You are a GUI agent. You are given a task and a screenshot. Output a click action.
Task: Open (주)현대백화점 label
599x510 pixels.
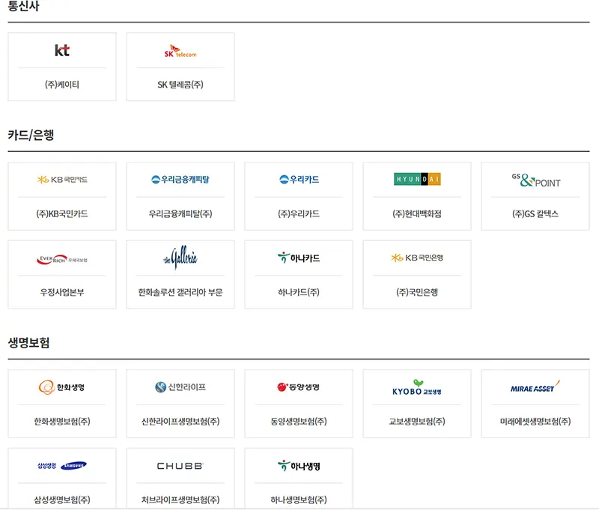(x=417, y=213)
